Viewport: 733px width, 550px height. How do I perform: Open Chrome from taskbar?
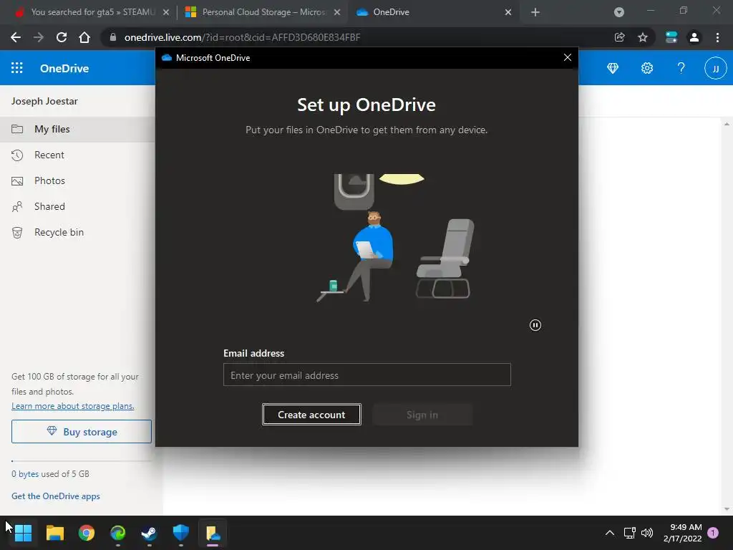pos(87,533)
